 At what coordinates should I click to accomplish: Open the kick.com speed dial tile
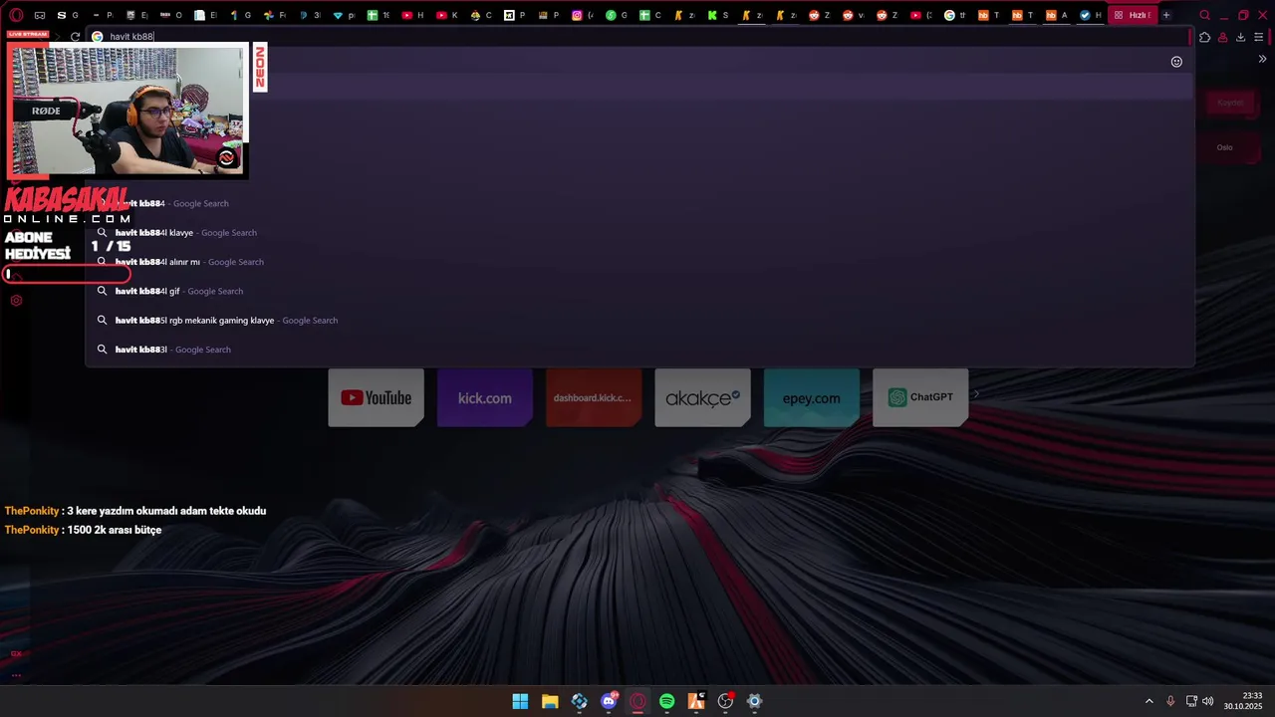click(x=485, y=397)
